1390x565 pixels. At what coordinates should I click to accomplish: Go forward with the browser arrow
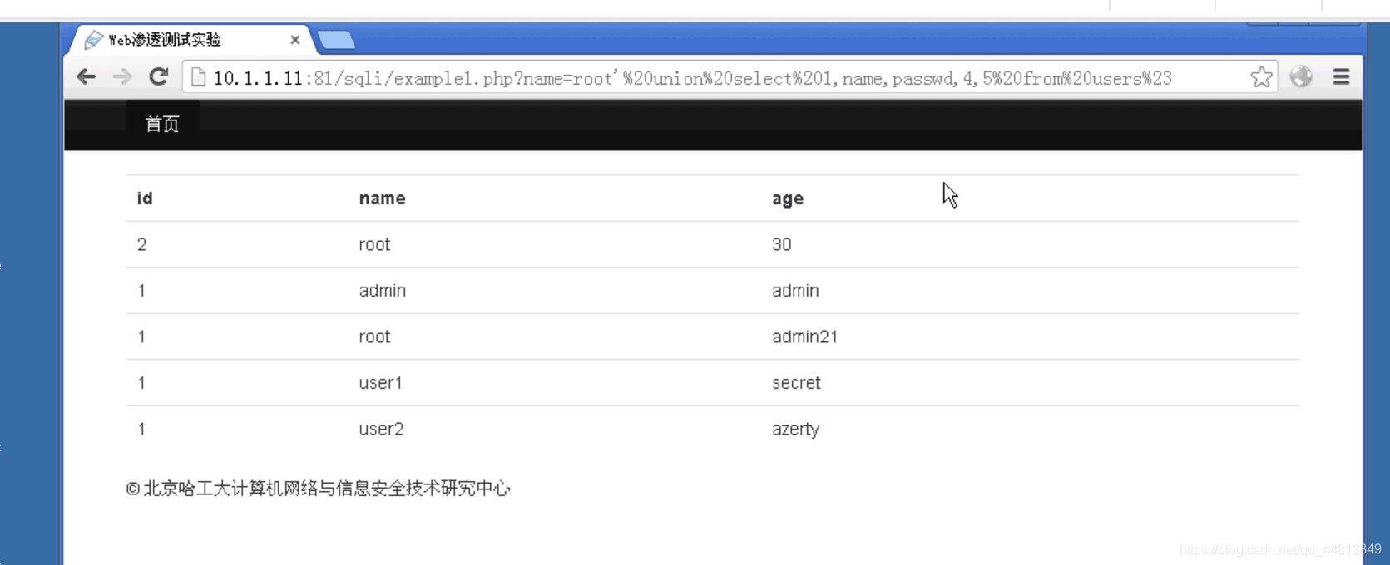122,77
